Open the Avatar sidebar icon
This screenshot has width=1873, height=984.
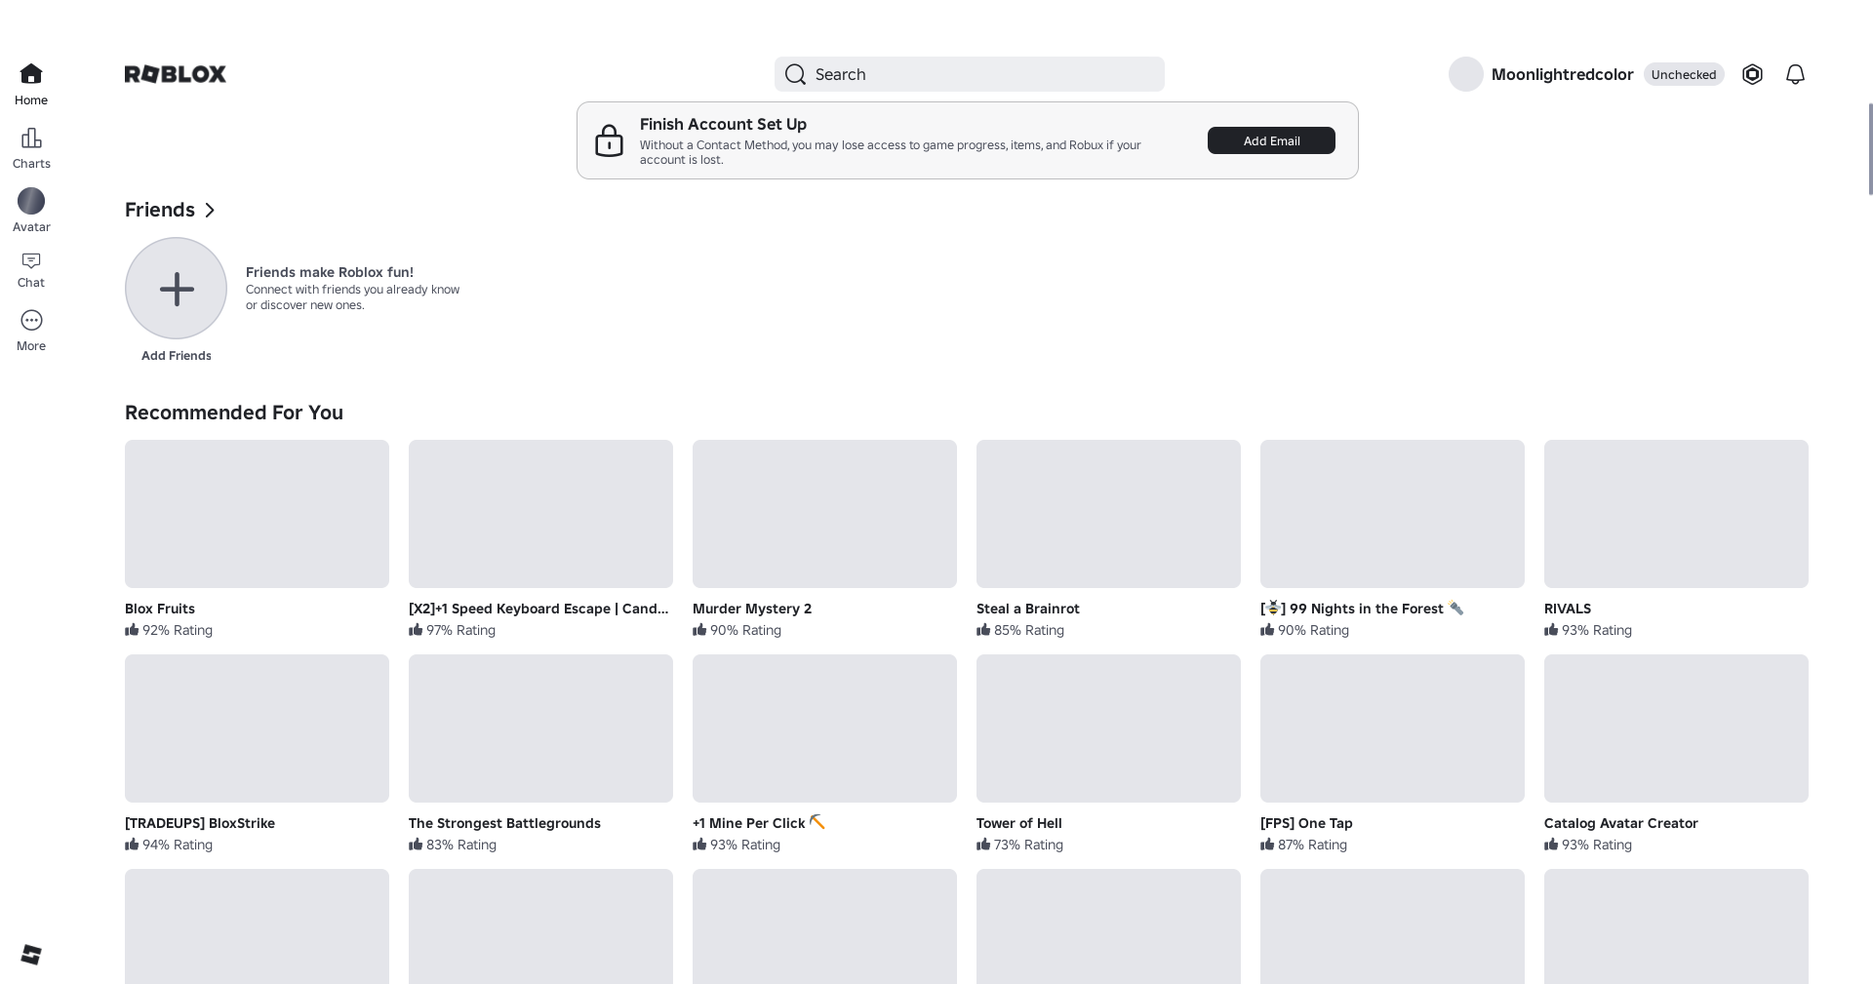tap(31, 201)
